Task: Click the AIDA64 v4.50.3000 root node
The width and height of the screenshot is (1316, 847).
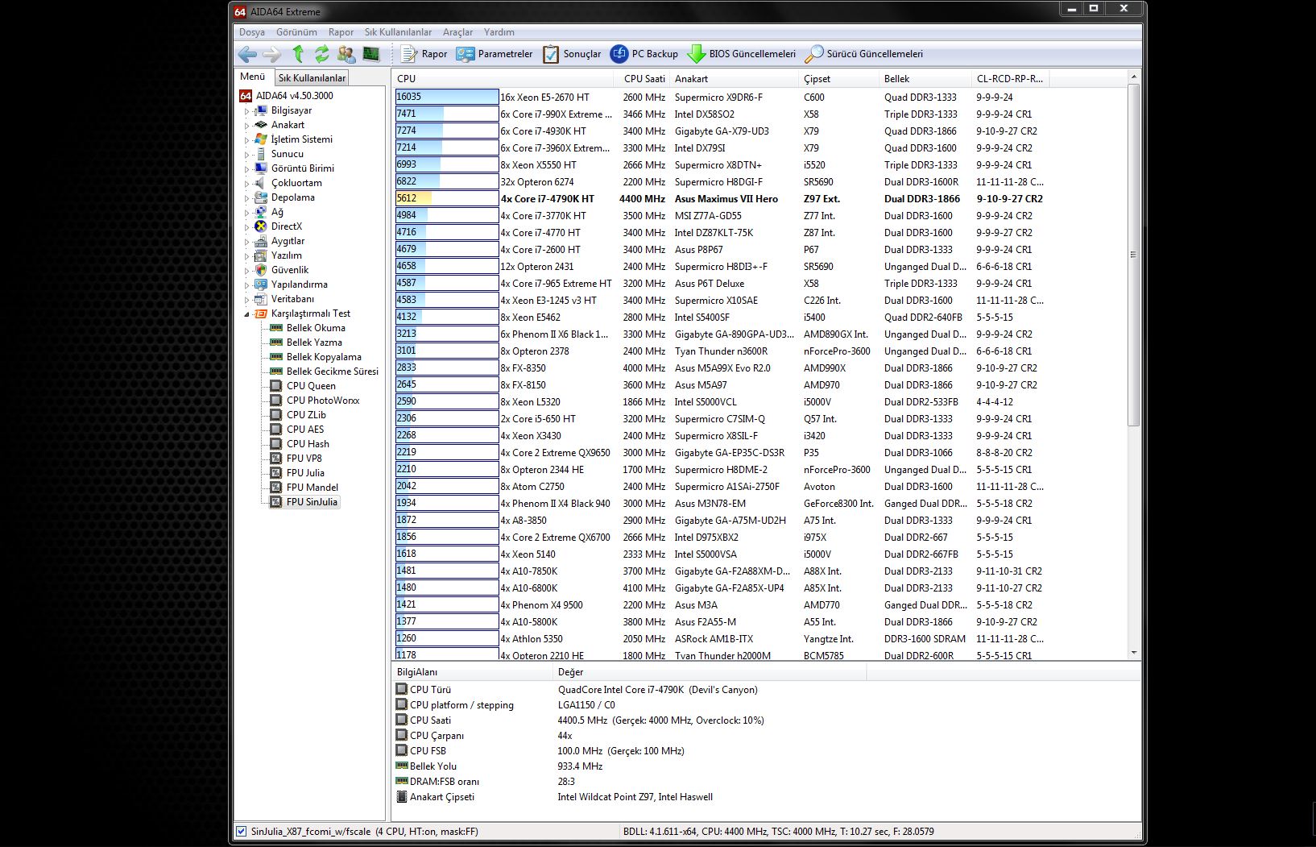Action: click(x=294, y=96)
